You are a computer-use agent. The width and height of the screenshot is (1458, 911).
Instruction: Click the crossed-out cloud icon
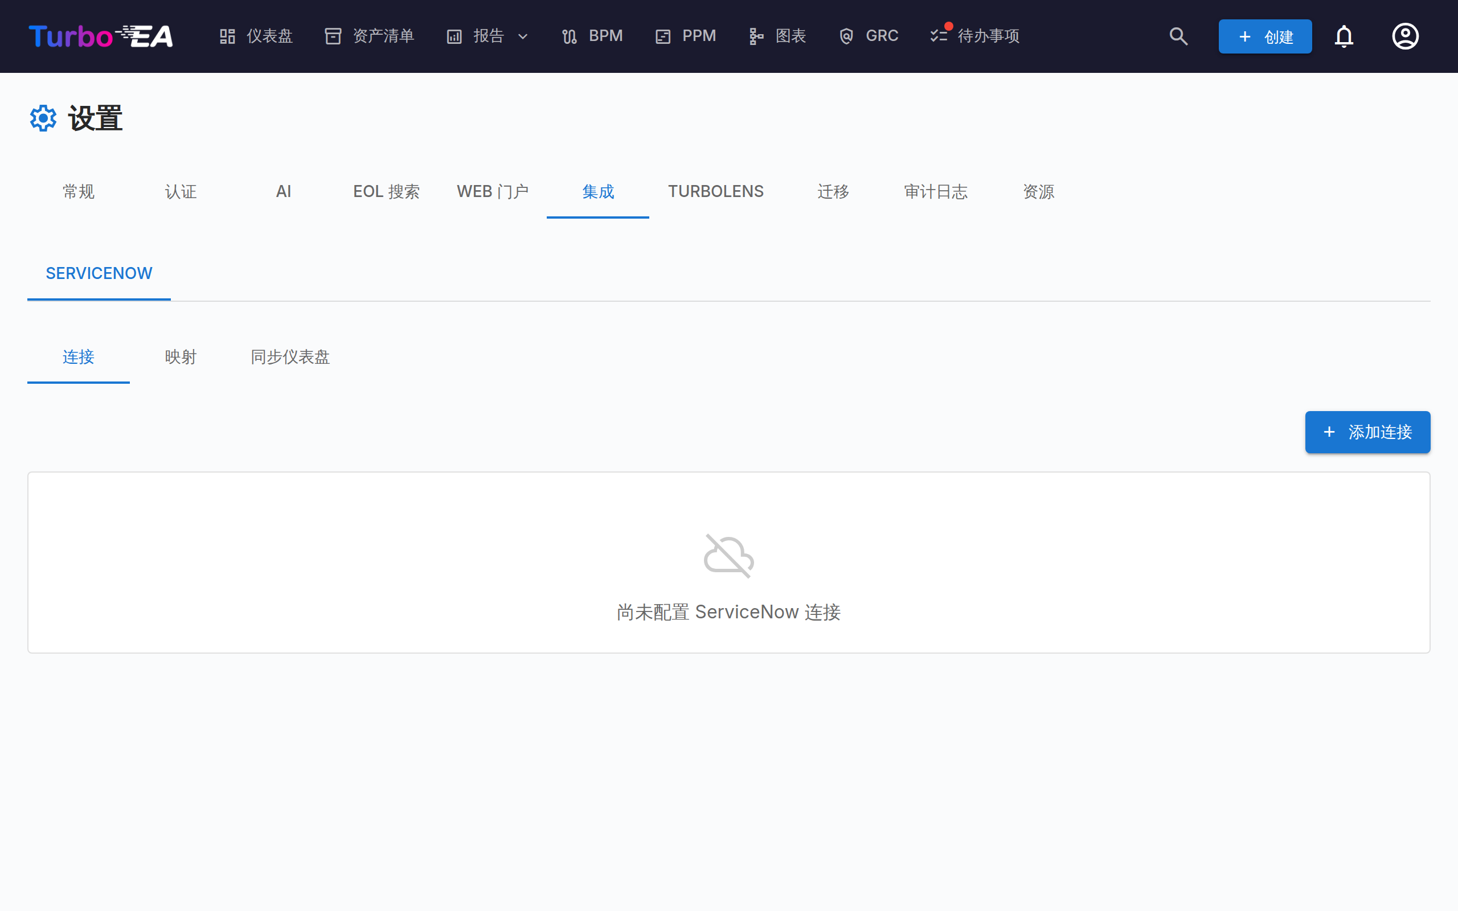pyautogui.click(x=728, y=556)
